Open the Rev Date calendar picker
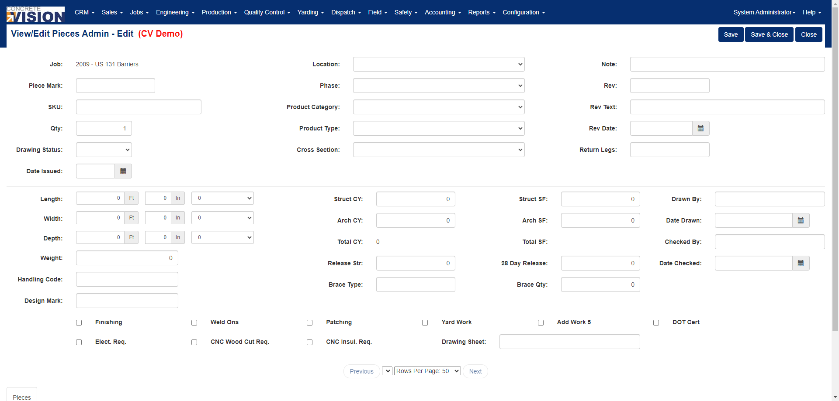The image size is (839, 401). 700,128
